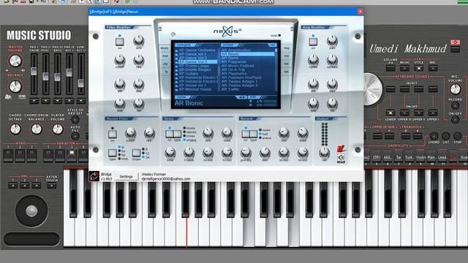
Task: Click the preset list scrollbar
Action: pyautogui.click(x=276, y=69)
